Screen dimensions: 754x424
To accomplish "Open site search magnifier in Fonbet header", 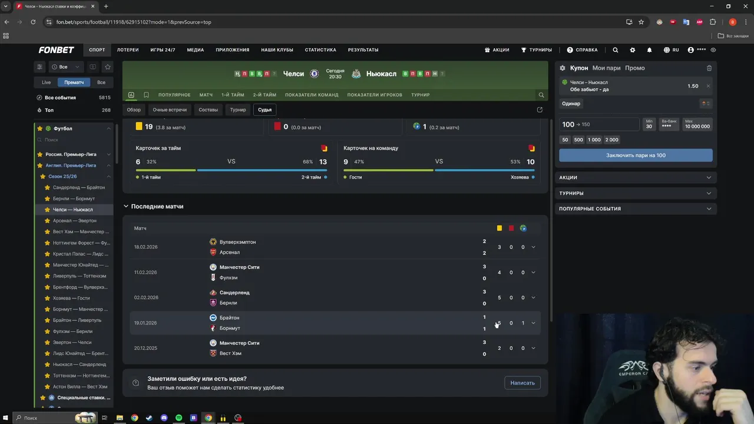I will click(616, 50).
